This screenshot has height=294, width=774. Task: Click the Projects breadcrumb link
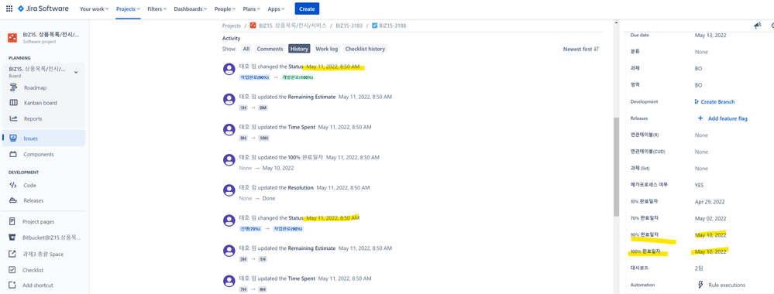click(x=232, y=26)
